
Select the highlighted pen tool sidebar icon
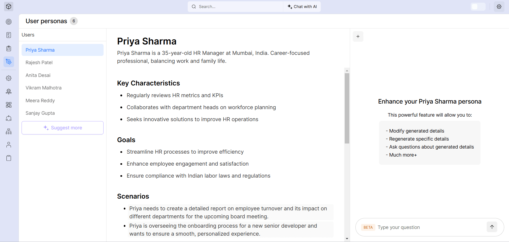[x=9, y=61]
